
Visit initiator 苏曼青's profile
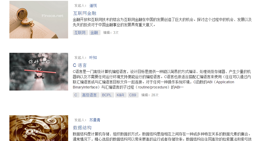95,120
